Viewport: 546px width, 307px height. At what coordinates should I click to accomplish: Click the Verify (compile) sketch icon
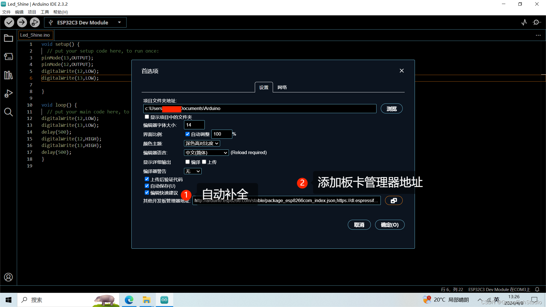pyautogui.click(x=9, y=22)
